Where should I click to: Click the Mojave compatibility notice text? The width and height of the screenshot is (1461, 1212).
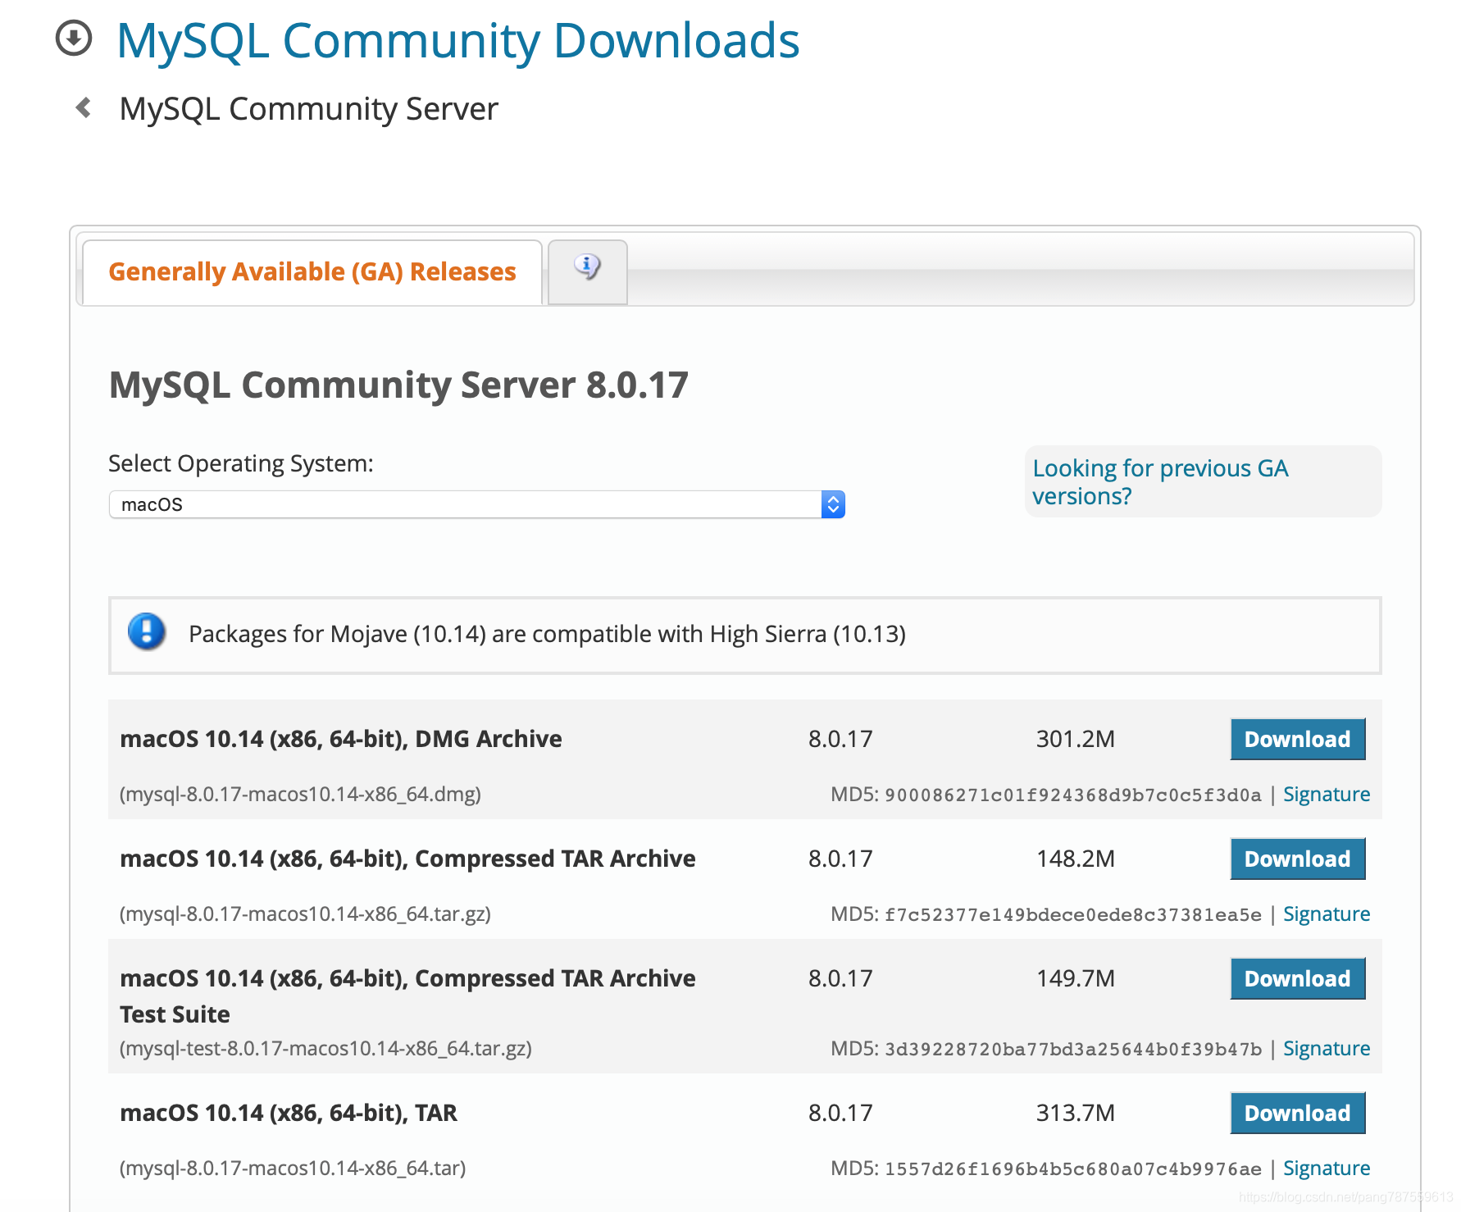tap(547, 634)
